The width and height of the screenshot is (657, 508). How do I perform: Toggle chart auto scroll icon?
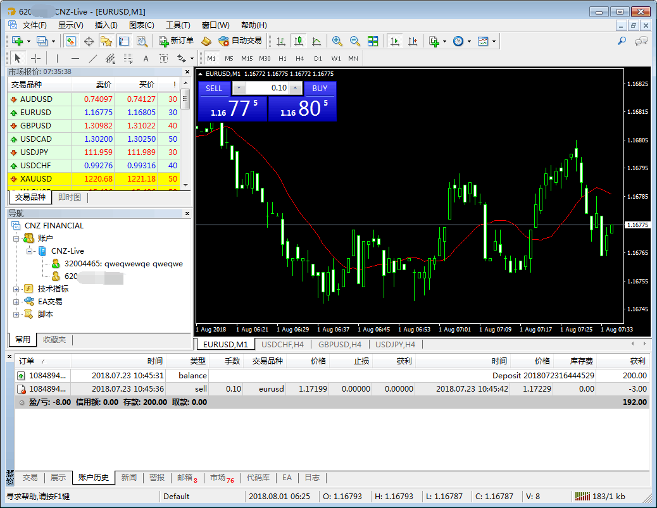click(395, 41)
